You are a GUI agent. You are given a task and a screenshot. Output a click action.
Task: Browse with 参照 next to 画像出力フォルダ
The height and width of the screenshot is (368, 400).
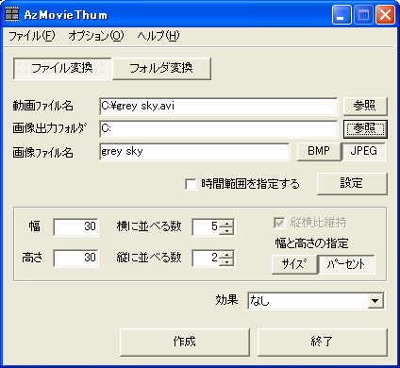365,129
